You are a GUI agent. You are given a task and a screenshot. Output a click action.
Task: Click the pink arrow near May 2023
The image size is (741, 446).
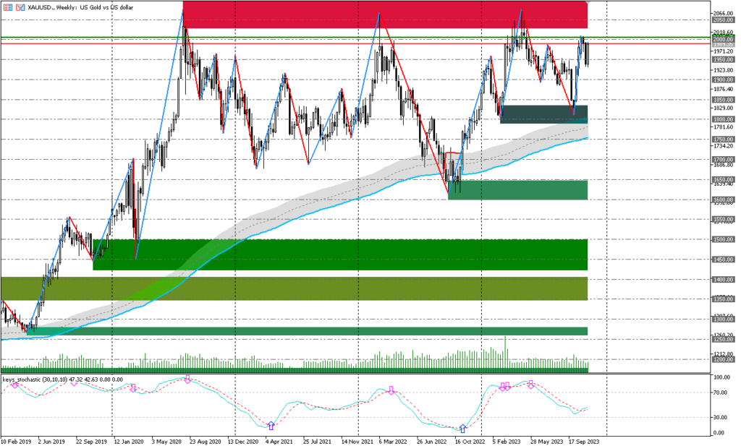[530, 385]
